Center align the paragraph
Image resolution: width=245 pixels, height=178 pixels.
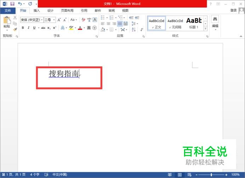point(108,24)
